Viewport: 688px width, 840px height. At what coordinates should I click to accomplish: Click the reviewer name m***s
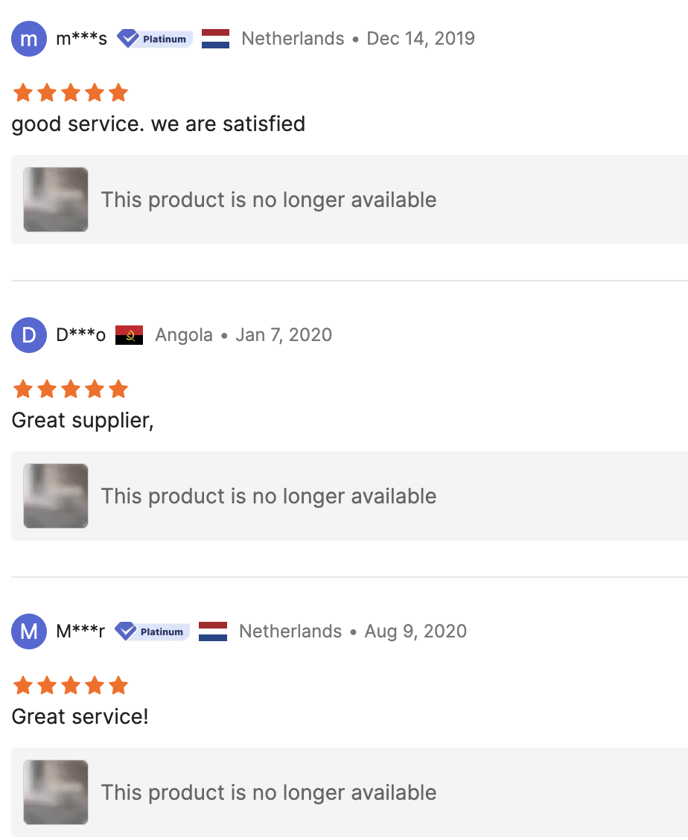click(82, 39)
